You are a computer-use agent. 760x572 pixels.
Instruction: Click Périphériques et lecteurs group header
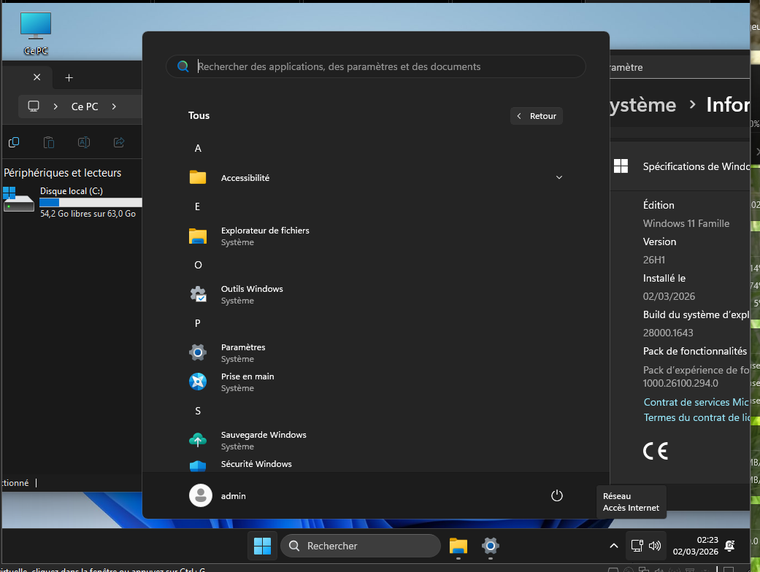[x=63, y=173]
